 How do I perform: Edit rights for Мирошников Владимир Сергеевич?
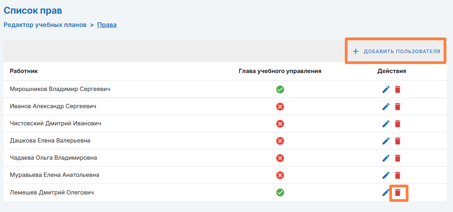coord(386,89)
